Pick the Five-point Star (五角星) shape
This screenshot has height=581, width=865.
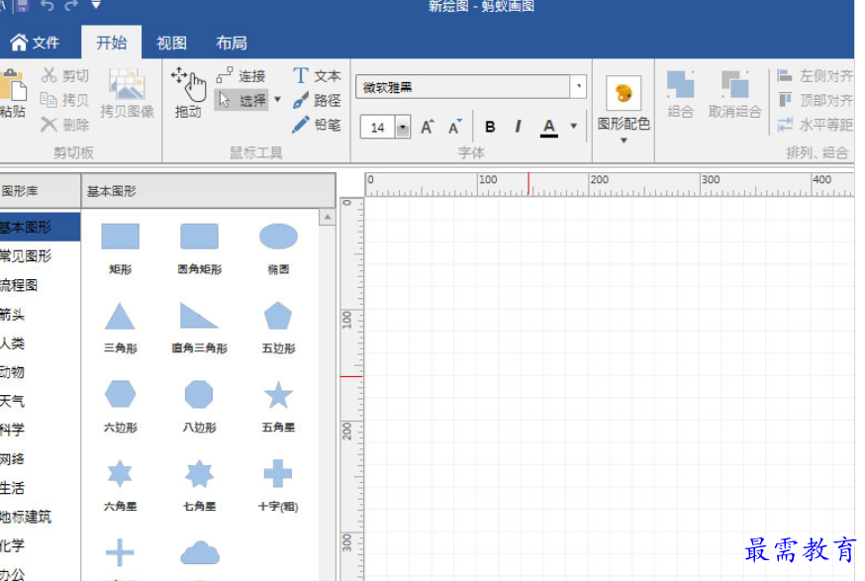click(x=278, y=395)
